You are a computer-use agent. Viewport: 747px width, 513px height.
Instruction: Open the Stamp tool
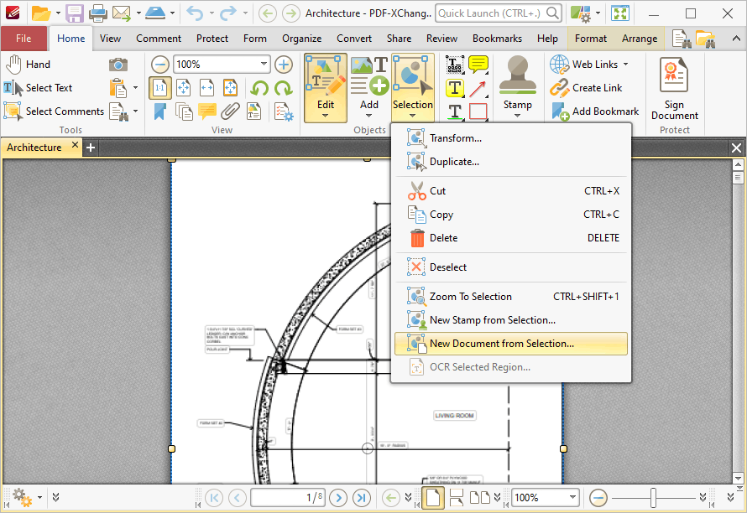tap(517, 87)
